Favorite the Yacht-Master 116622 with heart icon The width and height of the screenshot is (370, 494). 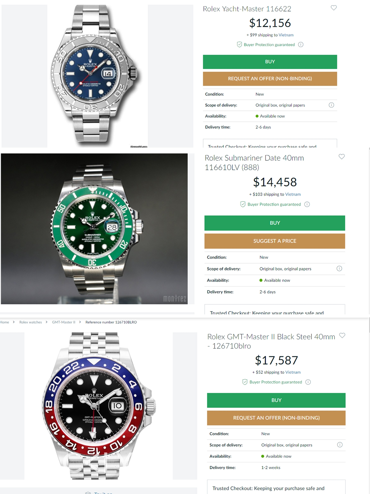pos(334,8)
